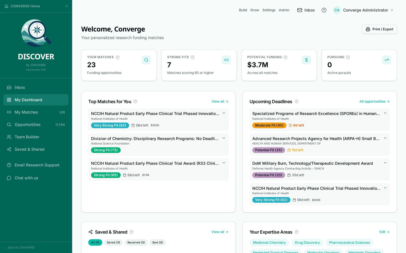
Task: Click help icon next to Upcoming Deadlines
Action: pyautogui.click(x=296, y=101)
